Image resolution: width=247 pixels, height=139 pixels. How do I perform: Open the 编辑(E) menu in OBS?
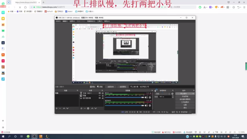(x=65, y=21)
